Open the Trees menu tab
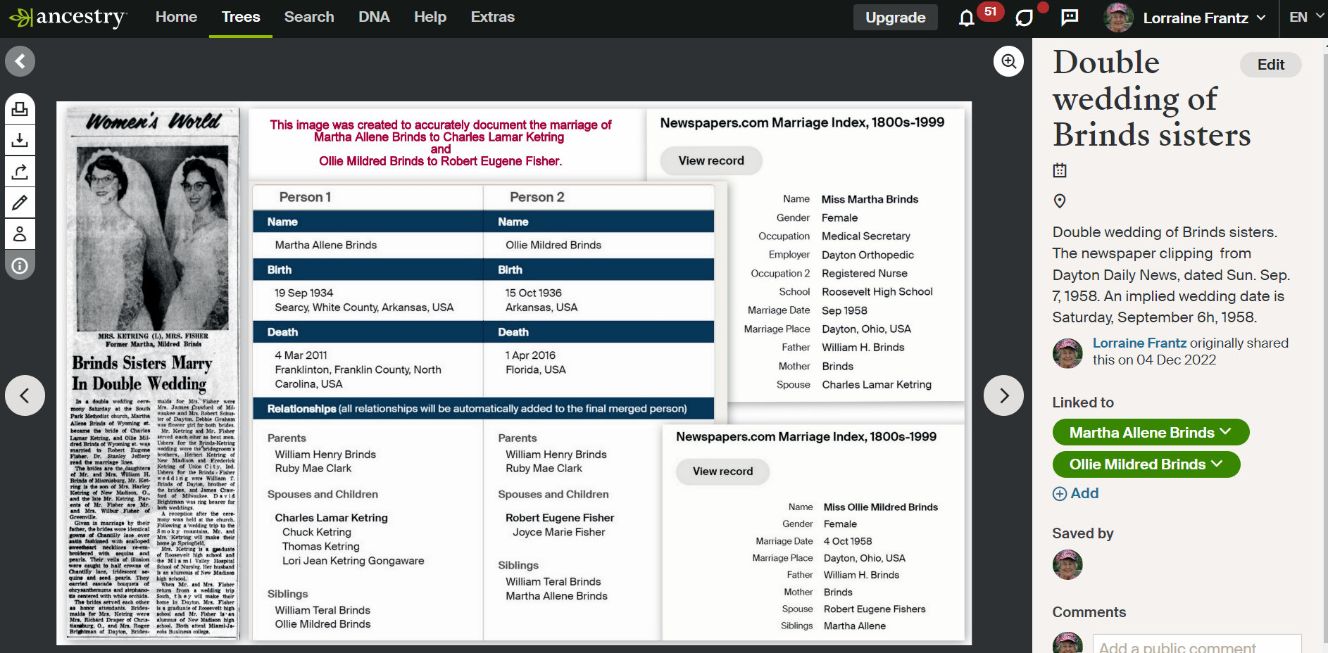Image resolution: width=1328 pixels, height=653 pixels. pyautogui.click(x=241, y=17)
